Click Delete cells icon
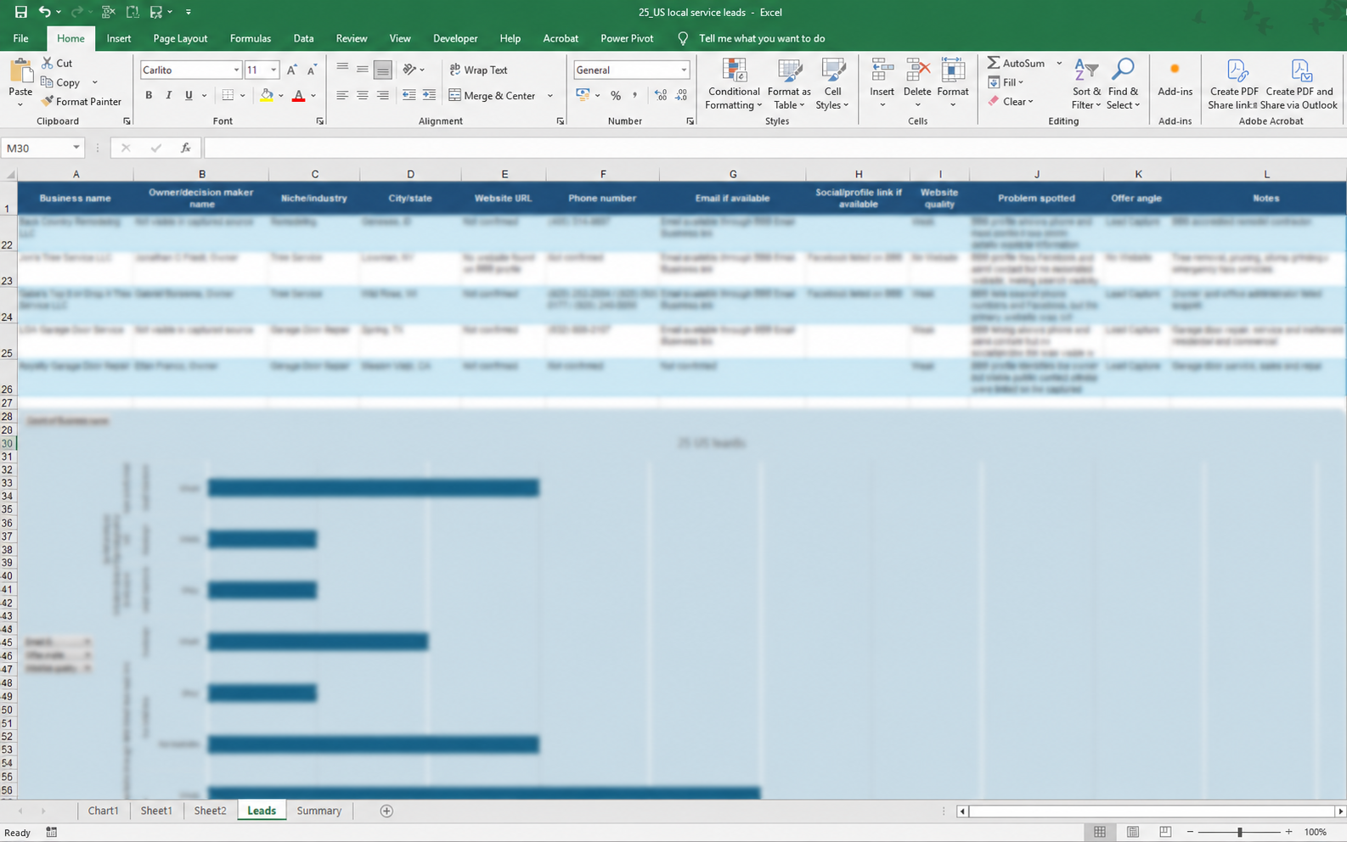The width and height of the screenshot is (1347, 842). [917, 70]
